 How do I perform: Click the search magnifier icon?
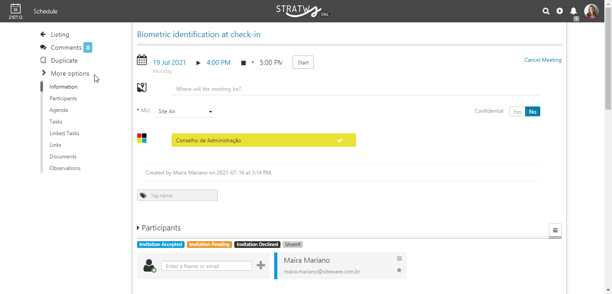tap(546, 11)
